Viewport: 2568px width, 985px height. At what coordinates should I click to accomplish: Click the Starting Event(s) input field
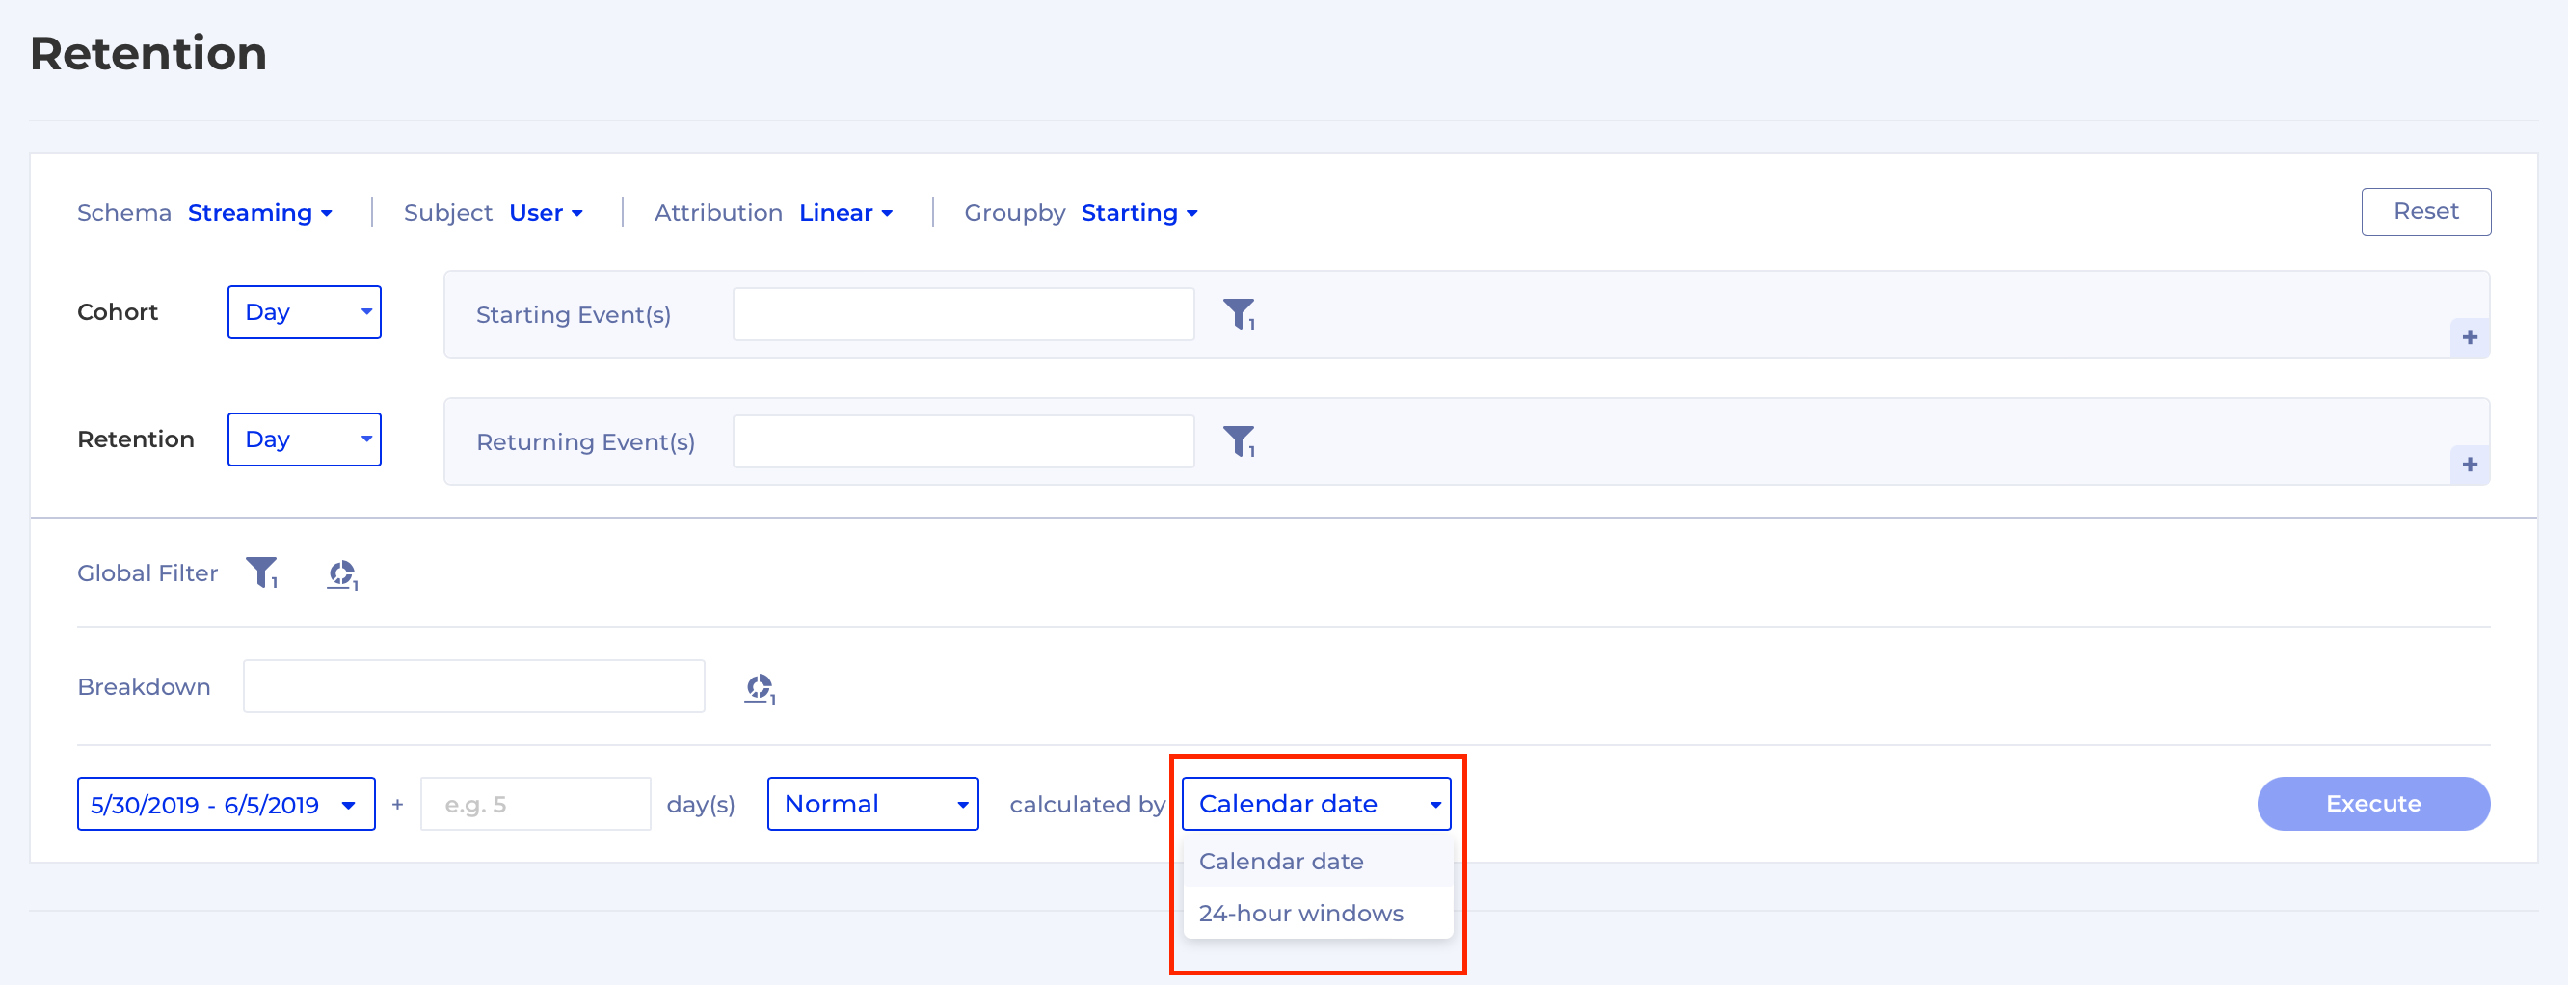(x=963, y=314)
